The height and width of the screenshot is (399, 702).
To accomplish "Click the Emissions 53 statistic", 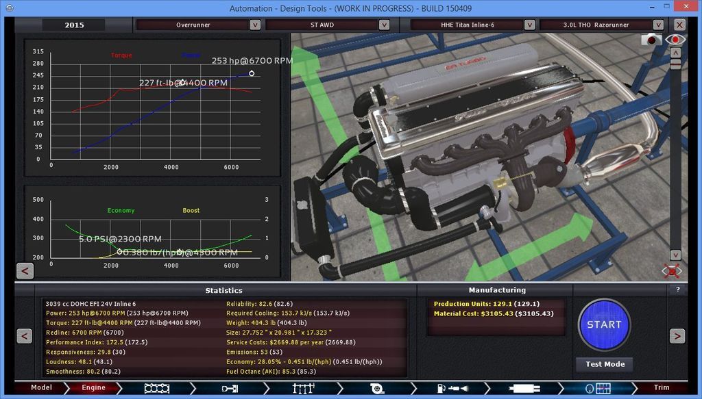I will pos(254,352).
